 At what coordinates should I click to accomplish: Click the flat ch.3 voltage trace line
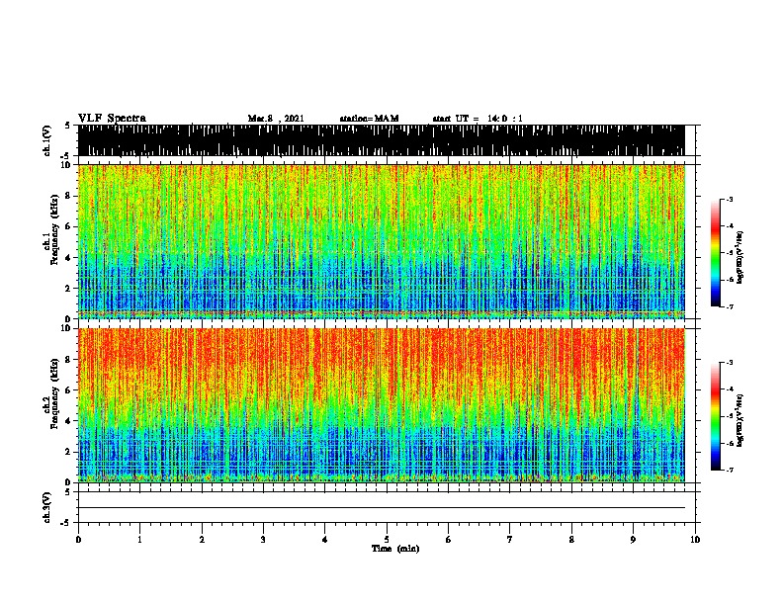(382, 508)
